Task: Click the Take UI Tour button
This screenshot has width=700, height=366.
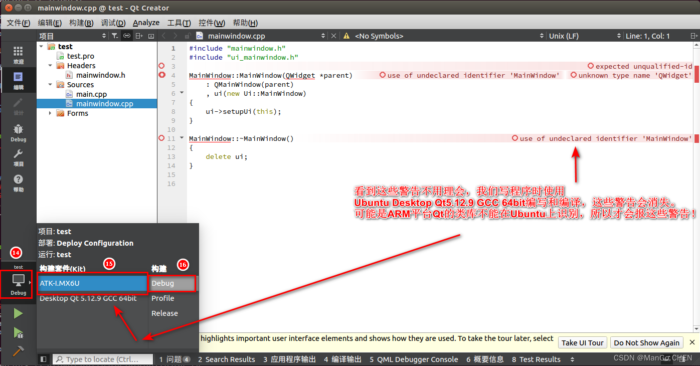Action: (x=582, y=343)
